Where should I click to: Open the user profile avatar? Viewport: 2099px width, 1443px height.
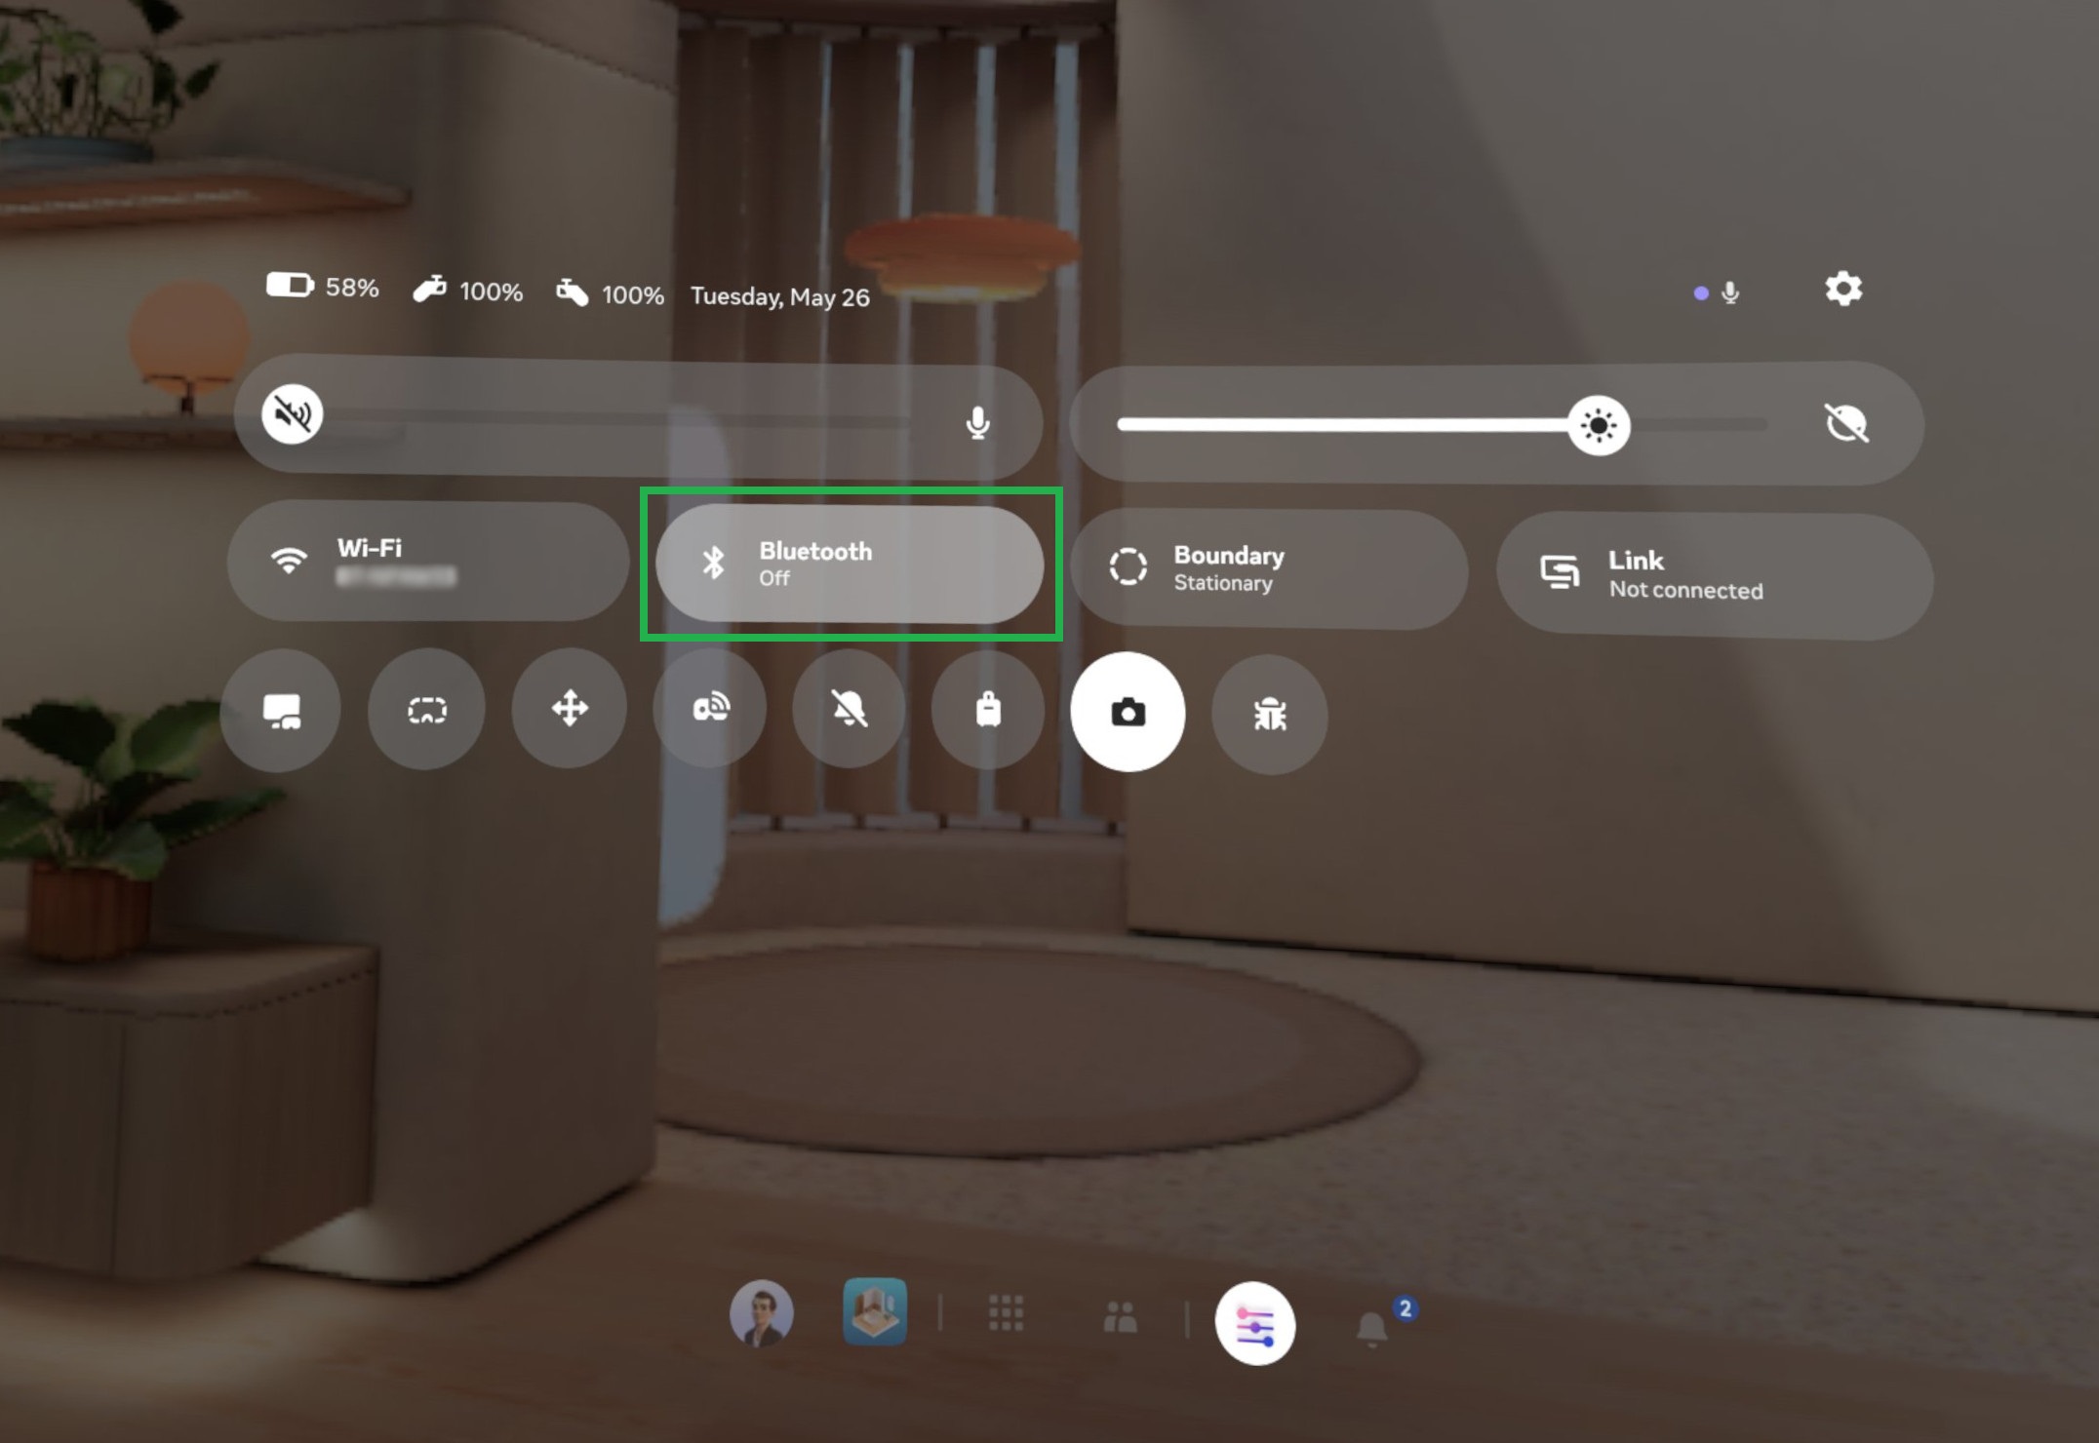tap(762, 1313)
